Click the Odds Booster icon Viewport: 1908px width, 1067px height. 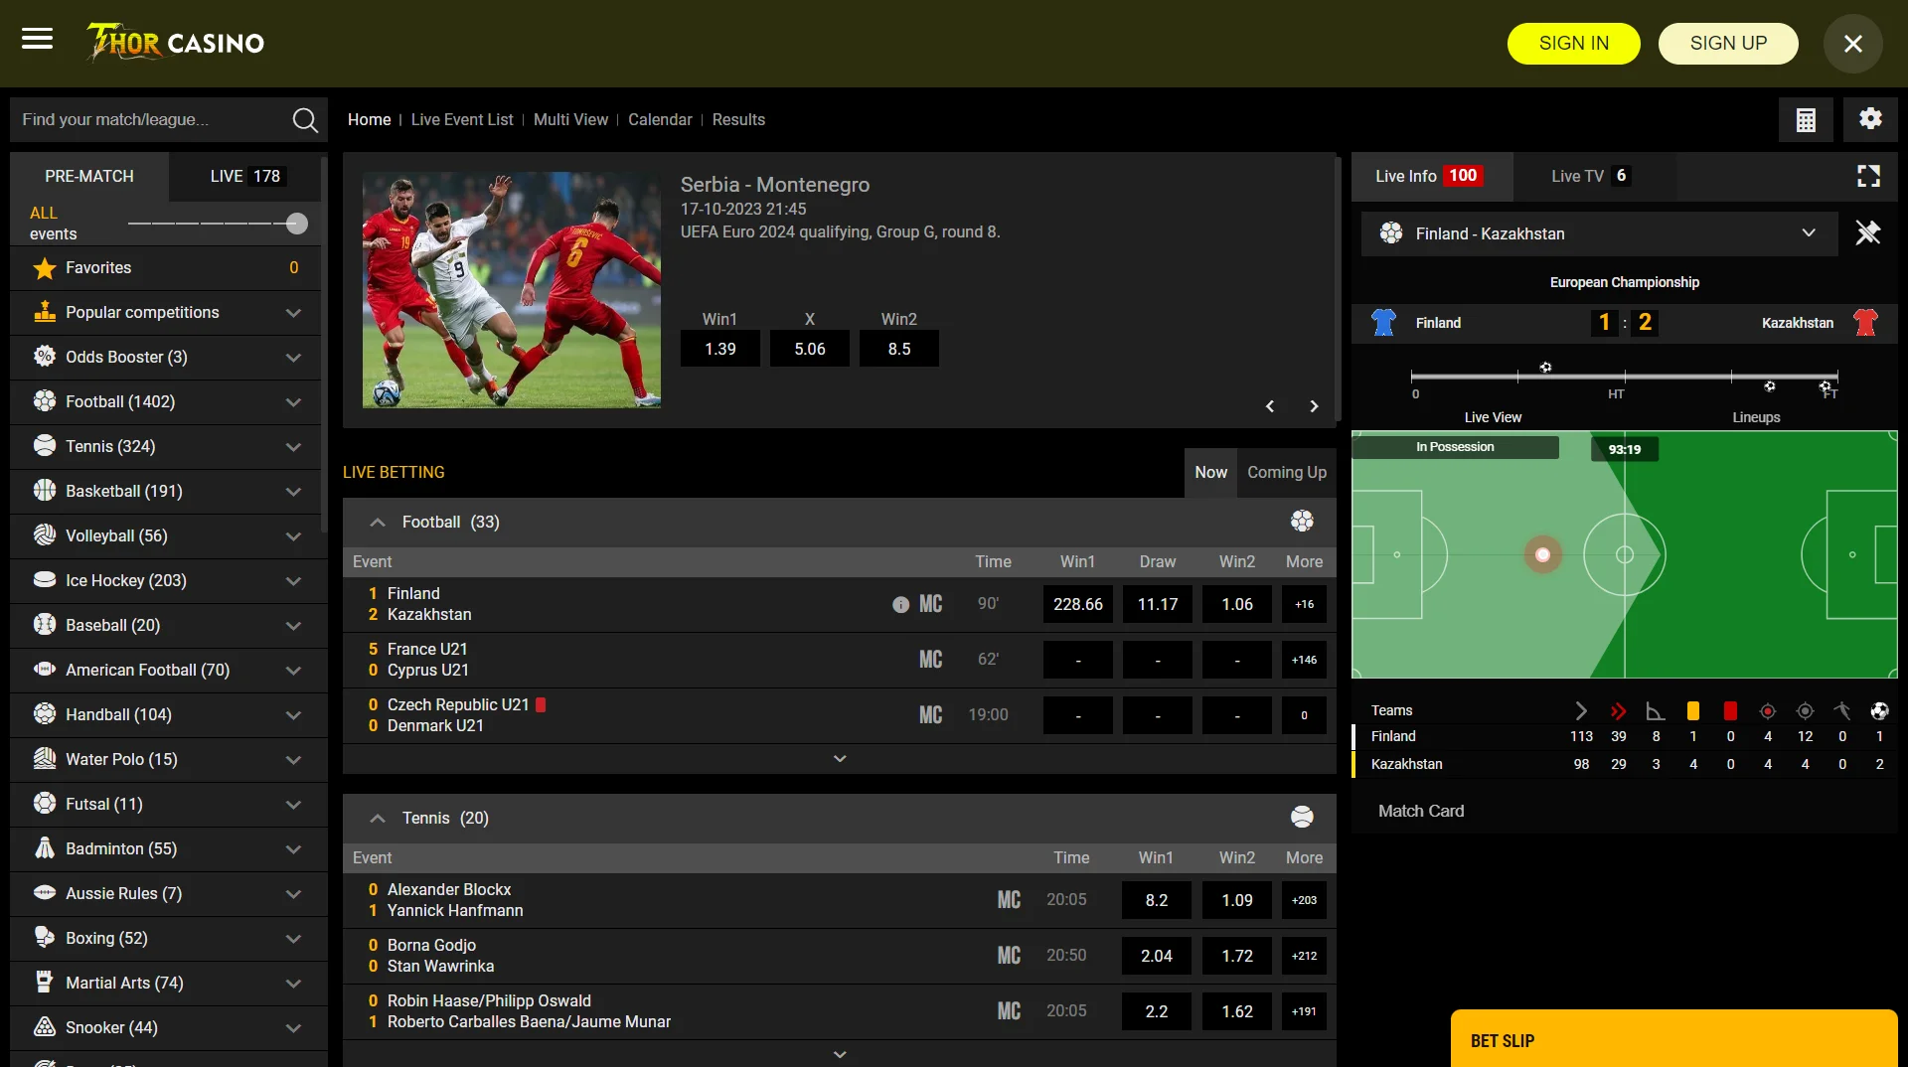pyautogui.click(x=44, y=357)
